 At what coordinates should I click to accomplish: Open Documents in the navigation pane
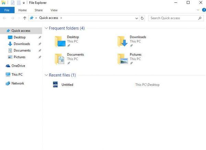(x=22, y=50)
